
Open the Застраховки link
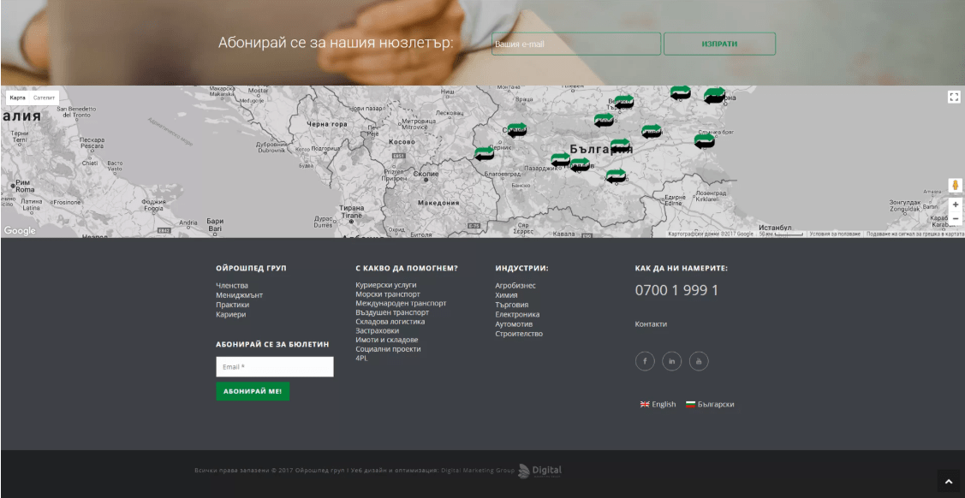[x=378, y=331]
